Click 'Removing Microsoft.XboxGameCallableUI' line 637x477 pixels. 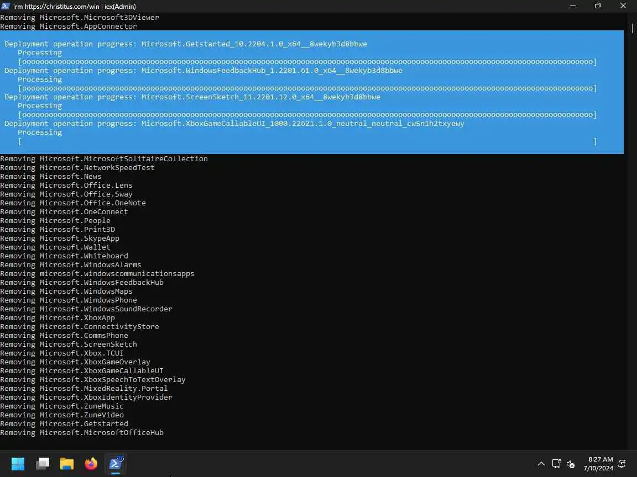82,371
